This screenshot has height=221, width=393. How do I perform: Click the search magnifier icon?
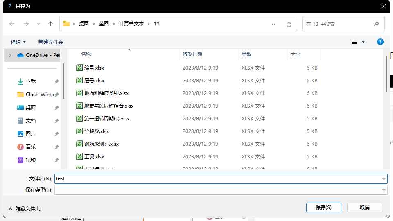(x=376, y=24)
